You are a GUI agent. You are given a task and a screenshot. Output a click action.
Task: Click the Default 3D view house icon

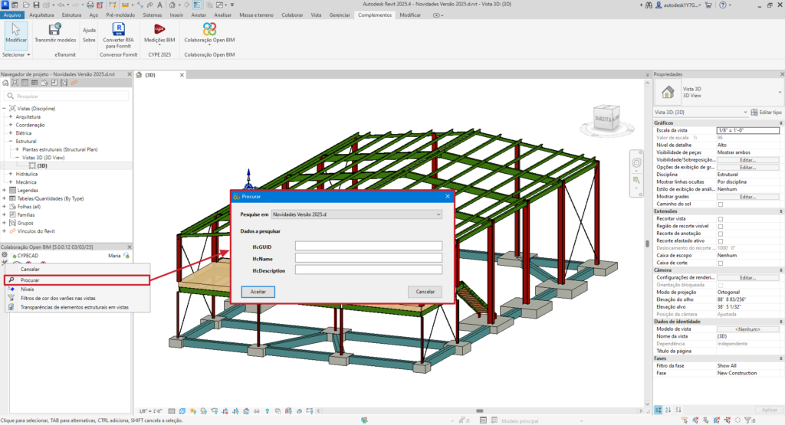click(172, 5)
